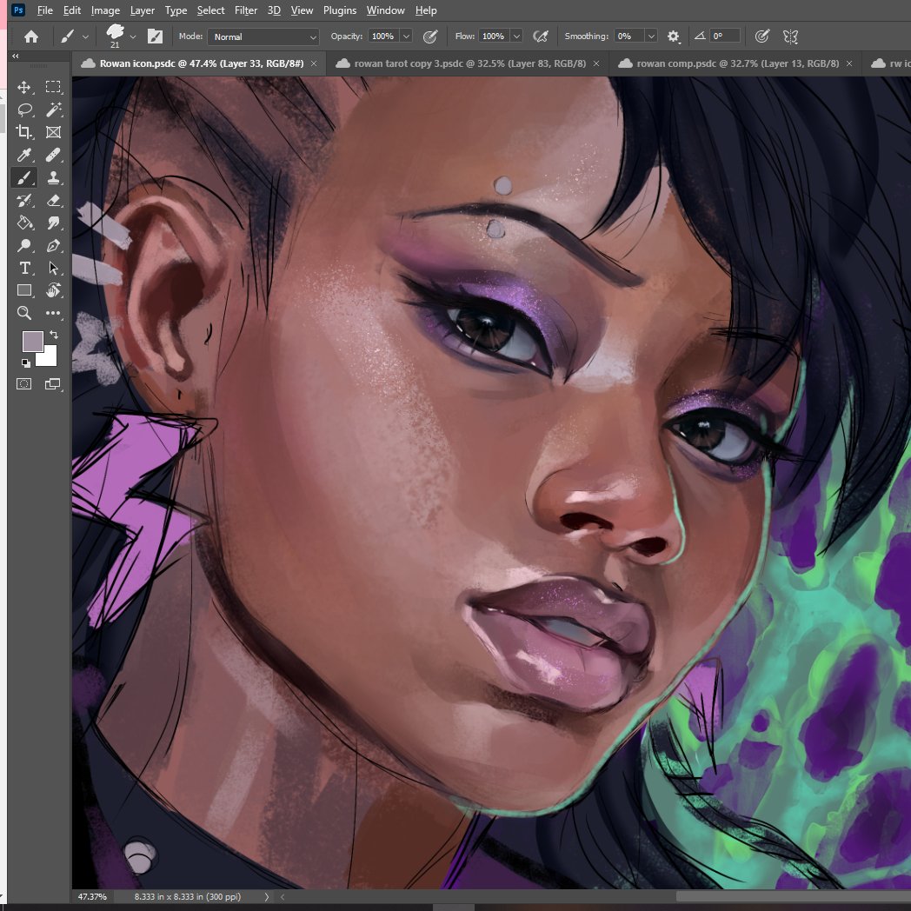Expand the status bar info arrow

(x=267, y=896)
